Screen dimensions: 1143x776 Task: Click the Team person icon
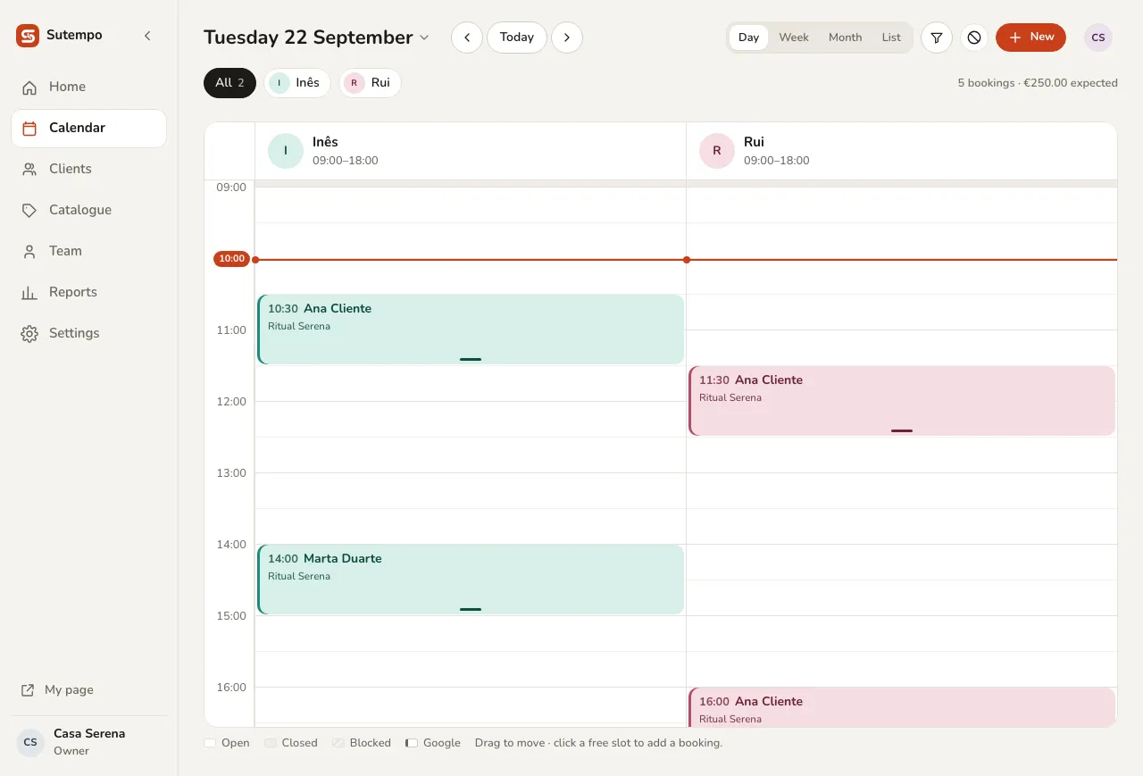[x=29, y=251]
